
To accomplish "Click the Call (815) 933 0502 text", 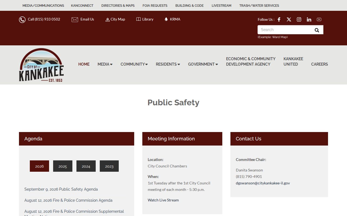I will coord(44,19).
